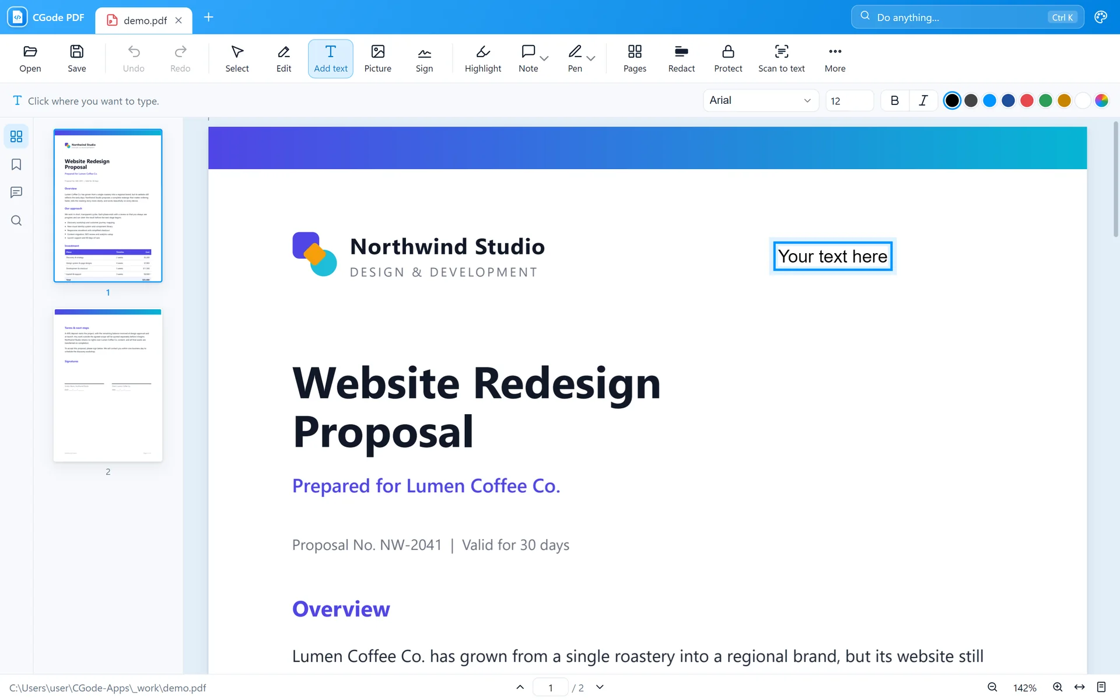
Task: Pick the green color swatch
Action: (1045, 100)
